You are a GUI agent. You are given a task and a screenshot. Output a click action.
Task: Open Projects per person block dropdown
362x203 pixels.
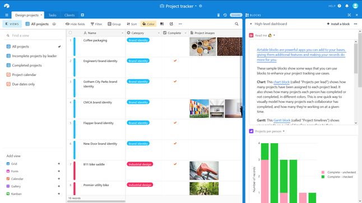pyautogui.click(x=284, y=131)
